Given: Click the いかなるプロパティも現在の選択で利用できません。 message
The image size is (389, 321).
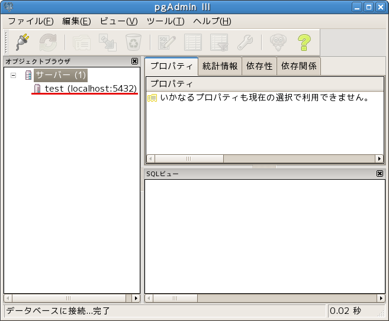Looking at the screenshot, I should (x=265, y=98).
